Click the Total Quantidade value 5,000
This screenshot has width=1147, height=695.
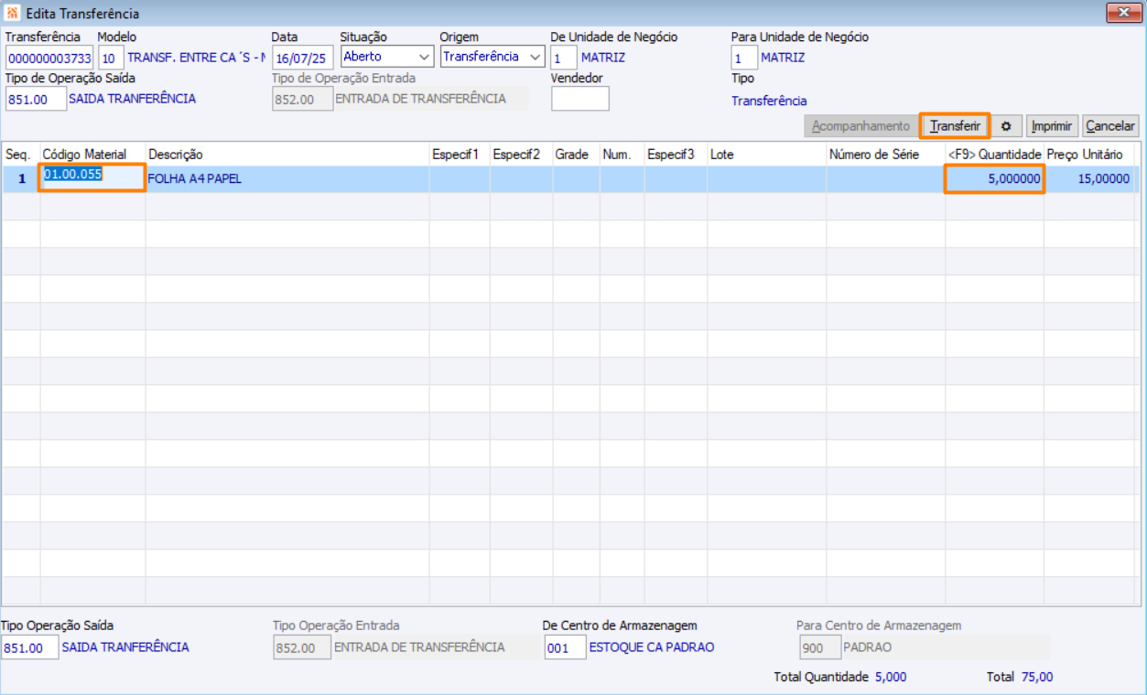891,678
